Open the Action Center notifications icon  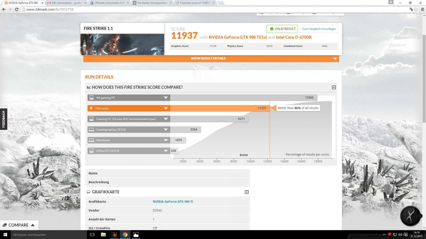click(405, 235)
